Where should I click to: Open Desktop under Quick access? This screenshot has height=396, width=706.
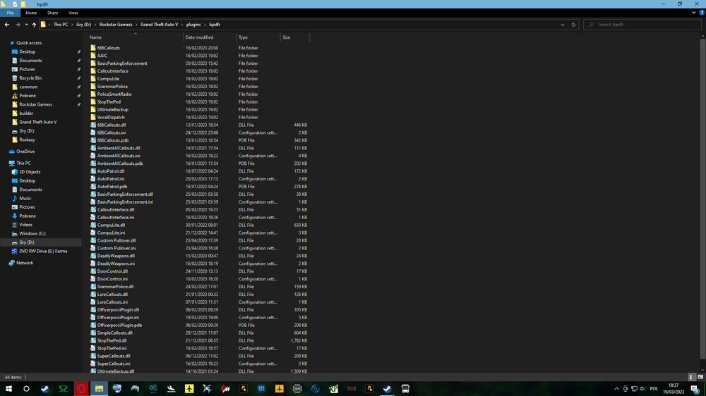tap(27, 51)
